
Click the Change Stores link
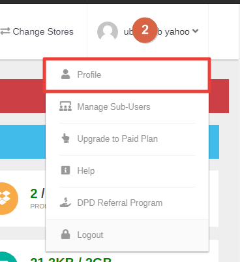click(x=37, y=31)
